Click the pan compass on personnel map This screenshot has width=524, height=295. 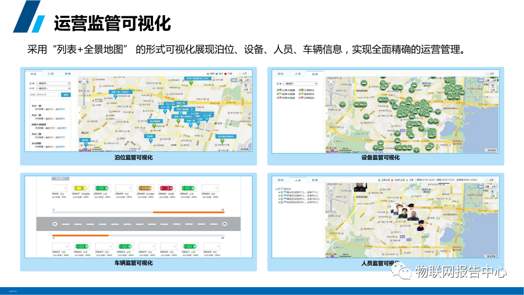point(331,188)
